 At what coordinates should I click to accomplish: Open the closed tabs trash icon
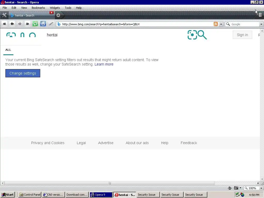pyautogui.click(x=260, y=15)
